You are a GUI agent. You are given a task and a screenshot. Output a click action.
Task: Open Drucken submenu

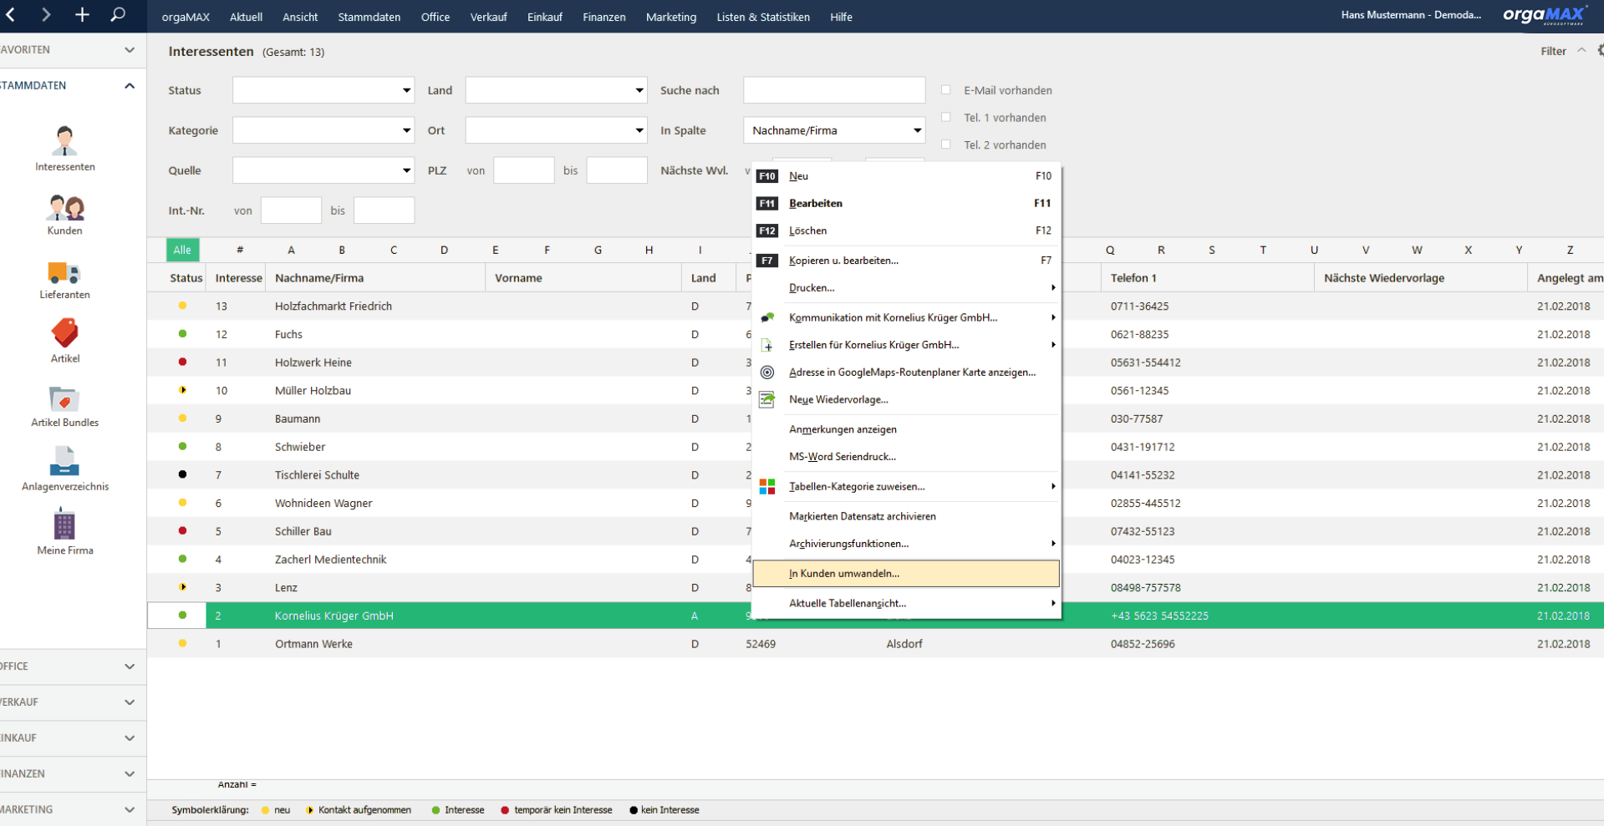point(906,288)
